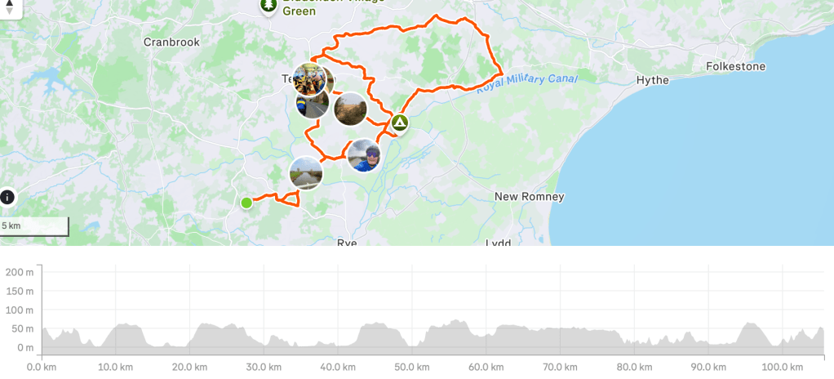834x379 pixels.
Task: Open the group cafe photo thumbnail
Action: 309,78
